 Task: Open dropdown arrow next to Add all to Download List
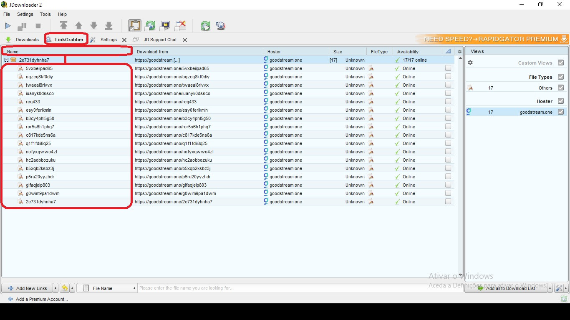point(550,288)
